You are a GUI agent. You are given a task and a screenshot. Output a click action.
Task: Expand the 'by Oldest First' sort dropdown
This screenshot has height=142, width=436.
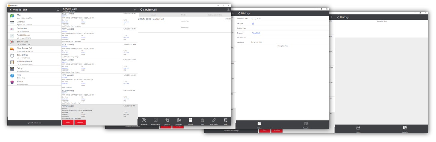click(71, 11)
